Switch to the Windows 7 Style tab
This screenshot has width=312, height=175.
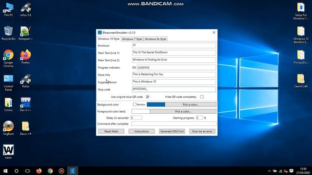pyautogui.click(x=132, y=39)
